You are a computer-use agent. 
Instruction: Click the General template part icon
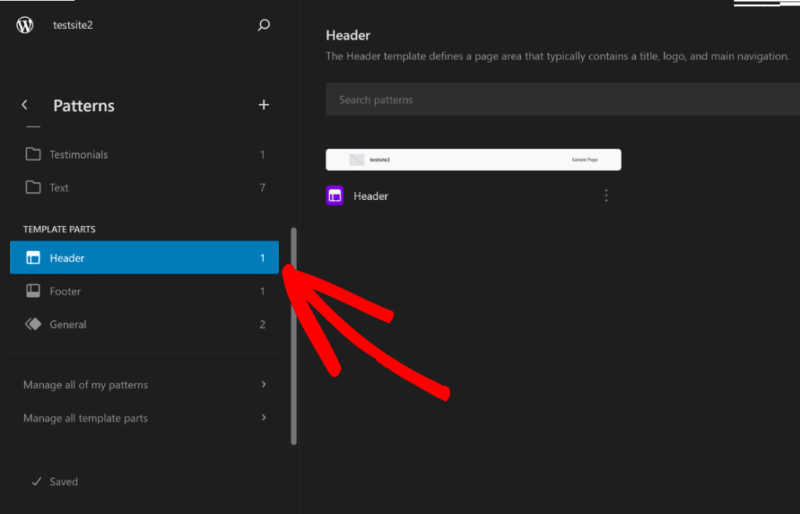click(x=33, y=323)
